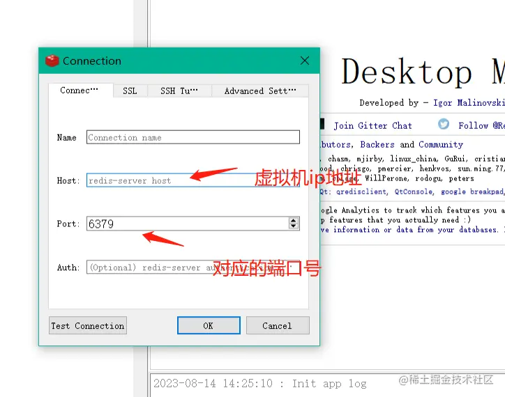The height and width of the screenshot is (397, 505).
Task: Confirm the dialog with OK
Action: coord(209,325)
